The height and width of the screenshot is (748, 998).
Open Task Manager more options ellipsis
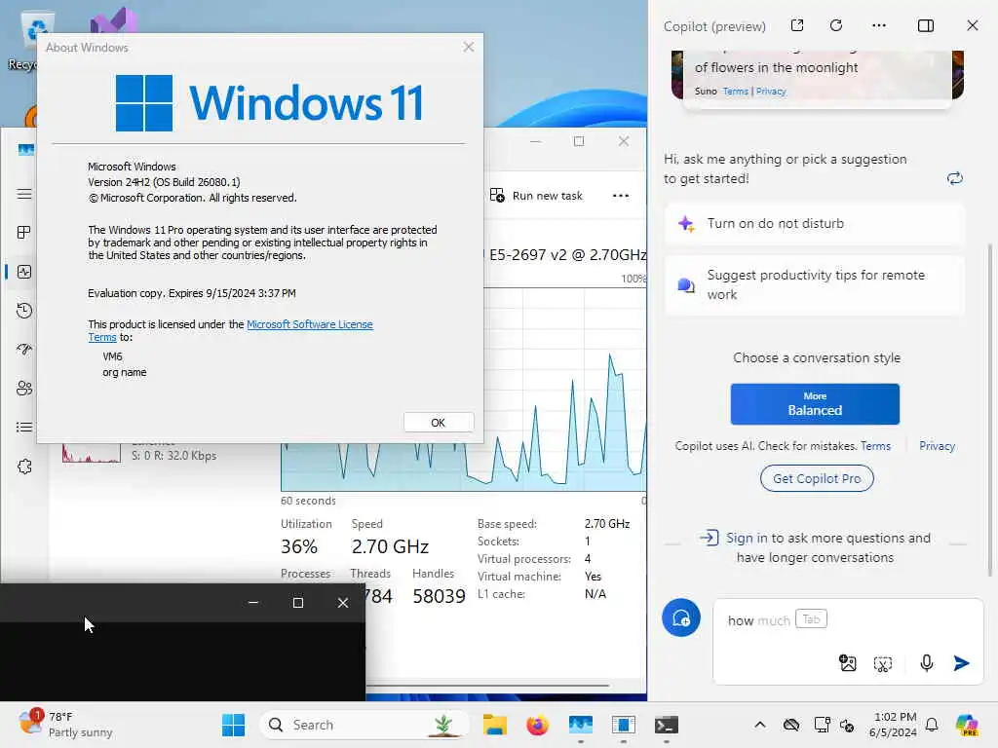pyautogui.click(x=621, y=195)
